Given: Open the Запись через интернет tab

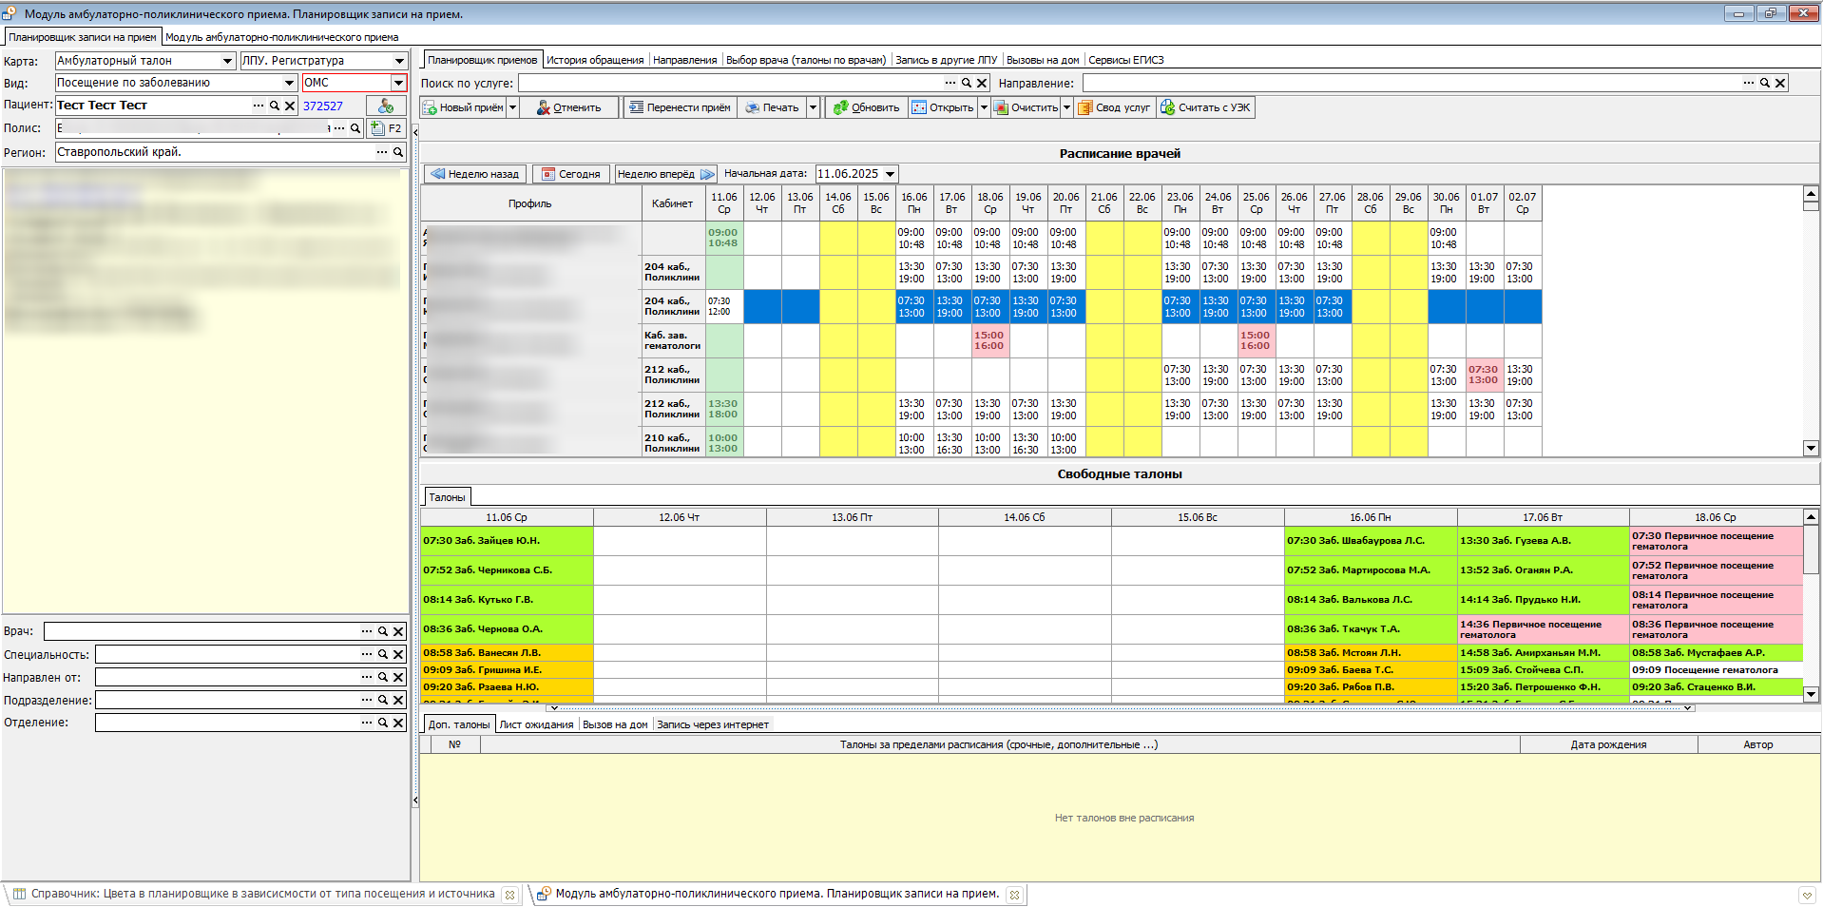Looking at the screenshot, I should pos(713,724).
